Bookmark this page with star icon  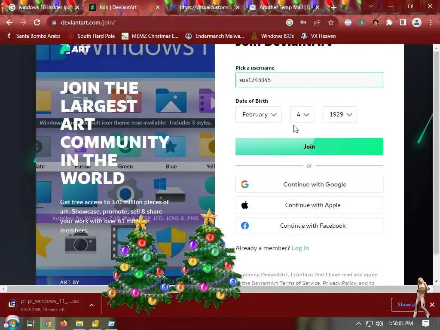[x=331, y=22]
